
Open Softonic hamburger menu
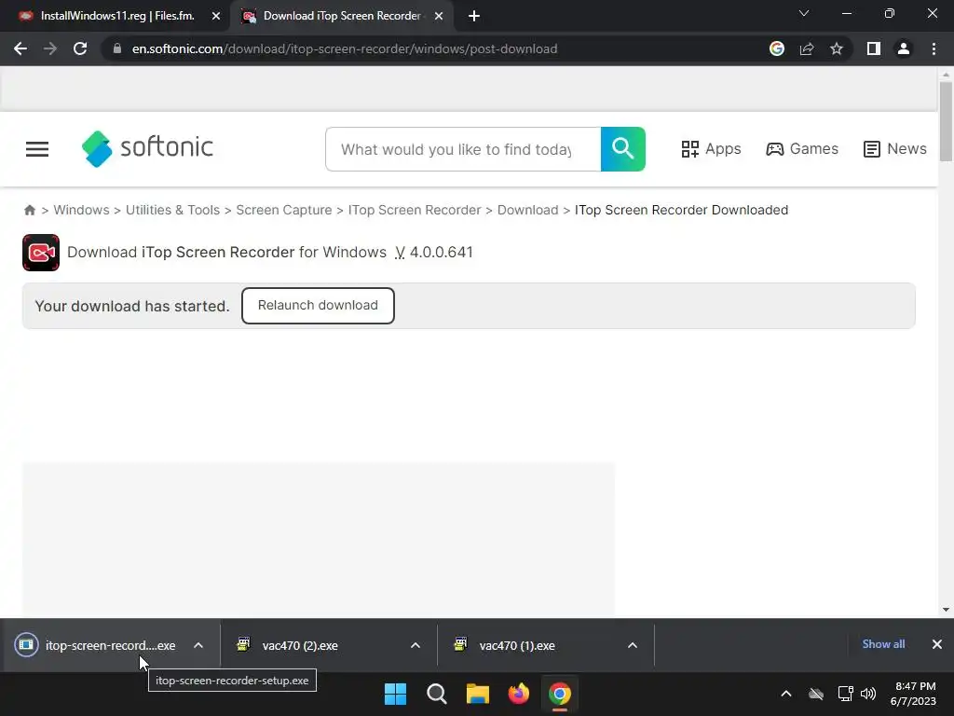tap(37, 149)
